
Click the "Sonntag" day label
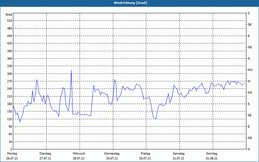(212, 154)
